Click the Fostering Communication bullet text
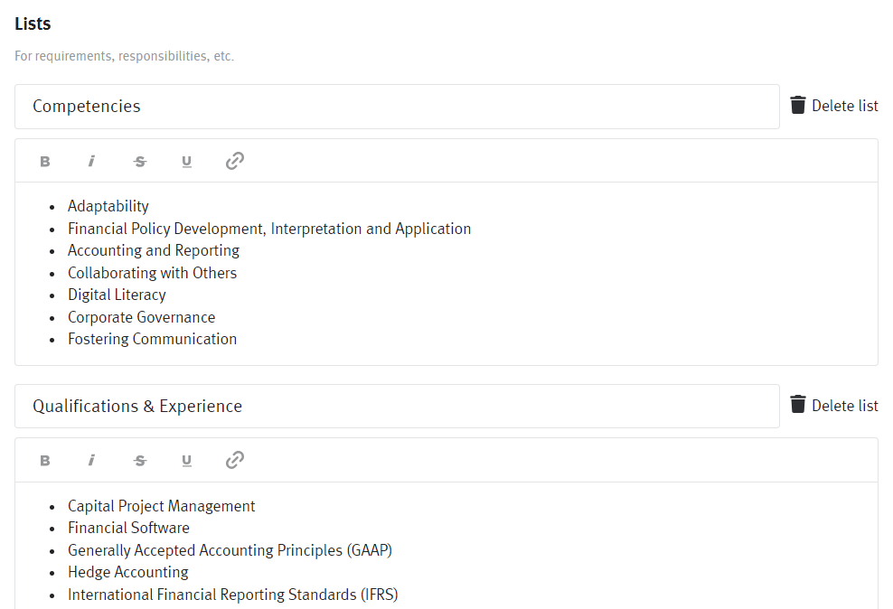The image size is (893, 609). [x=152, y=339]
